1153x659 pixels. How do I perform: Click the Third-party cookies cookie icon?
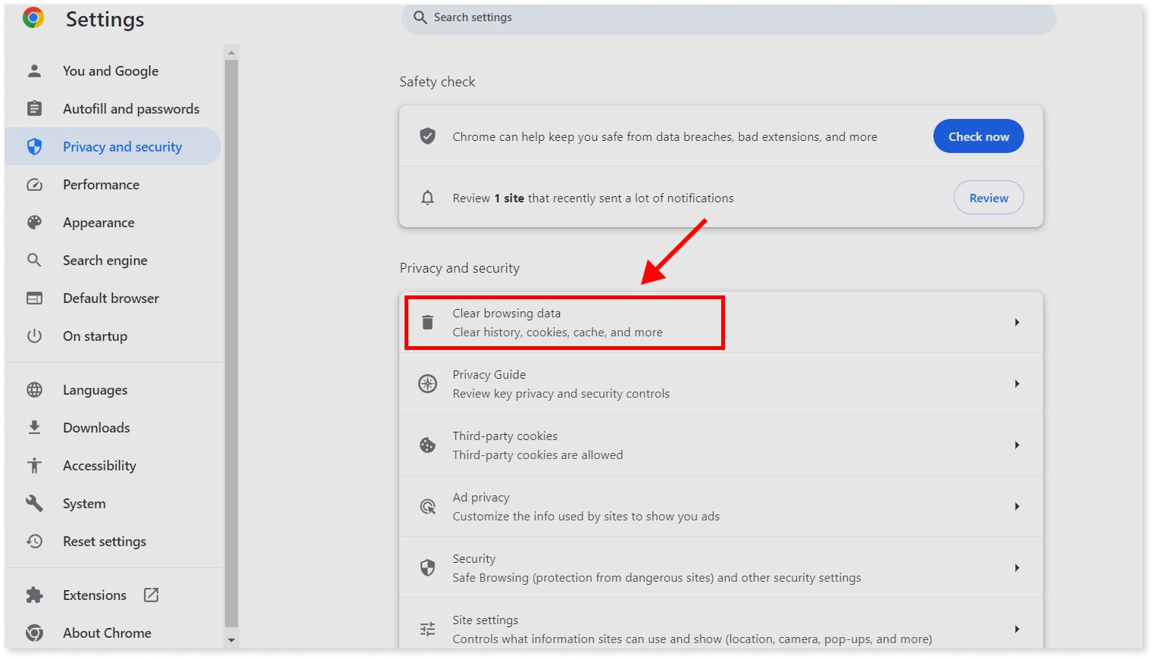pyautogui.click(x=427, y=445)
